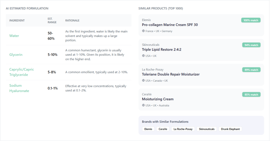The height and width of the screenshot is (141, 270).
Task: Select the CeraVe brand chip
Action: 163,129
